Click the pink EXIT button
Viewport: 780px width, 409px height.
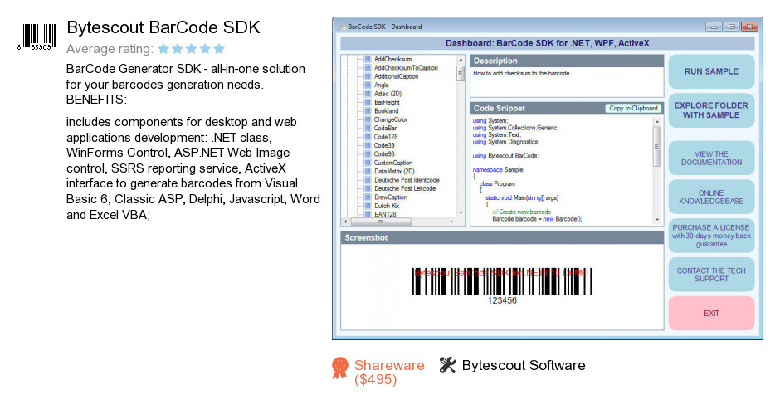(711, 314)
